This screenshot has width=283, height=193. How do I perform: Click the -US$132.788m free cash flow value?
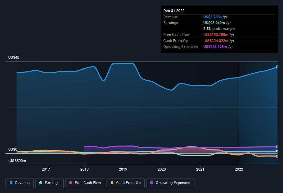click(216, 34)
